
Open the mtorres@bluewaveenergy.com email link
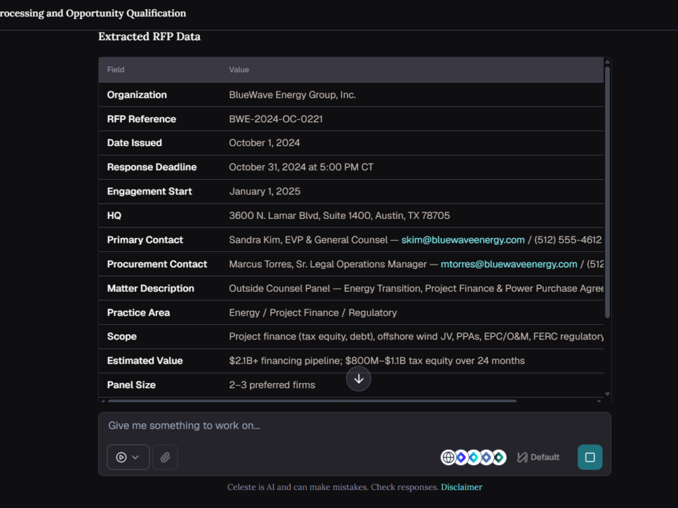[x=509, y=264]
